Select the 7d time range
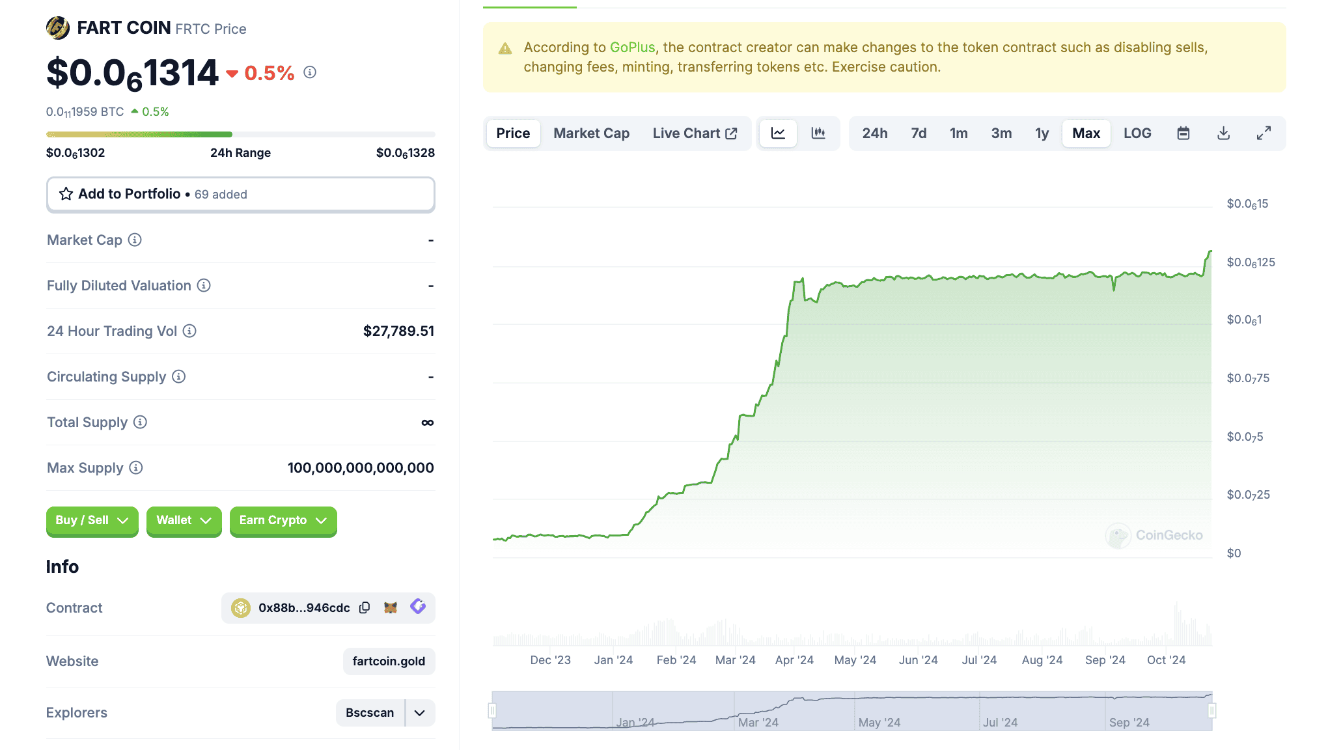 click(x=919, y=133)
